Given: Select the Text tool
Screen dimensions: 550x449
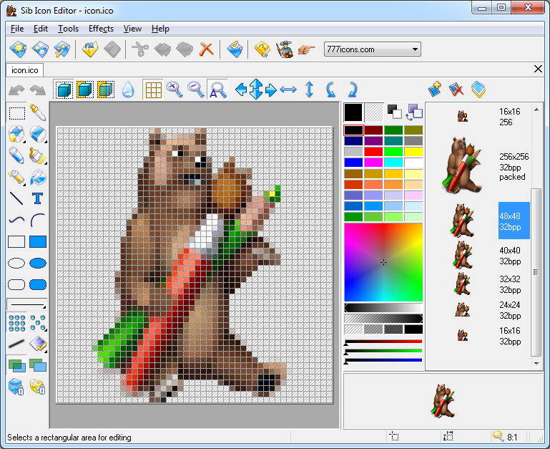Looking at the screenshot, I should click(x=38, y=198).
